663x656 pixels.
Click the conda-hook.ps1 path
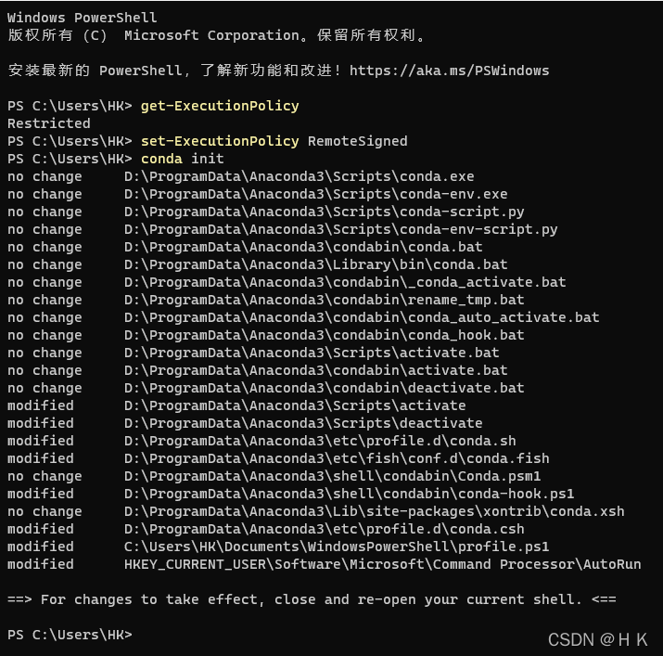(349, 494)
